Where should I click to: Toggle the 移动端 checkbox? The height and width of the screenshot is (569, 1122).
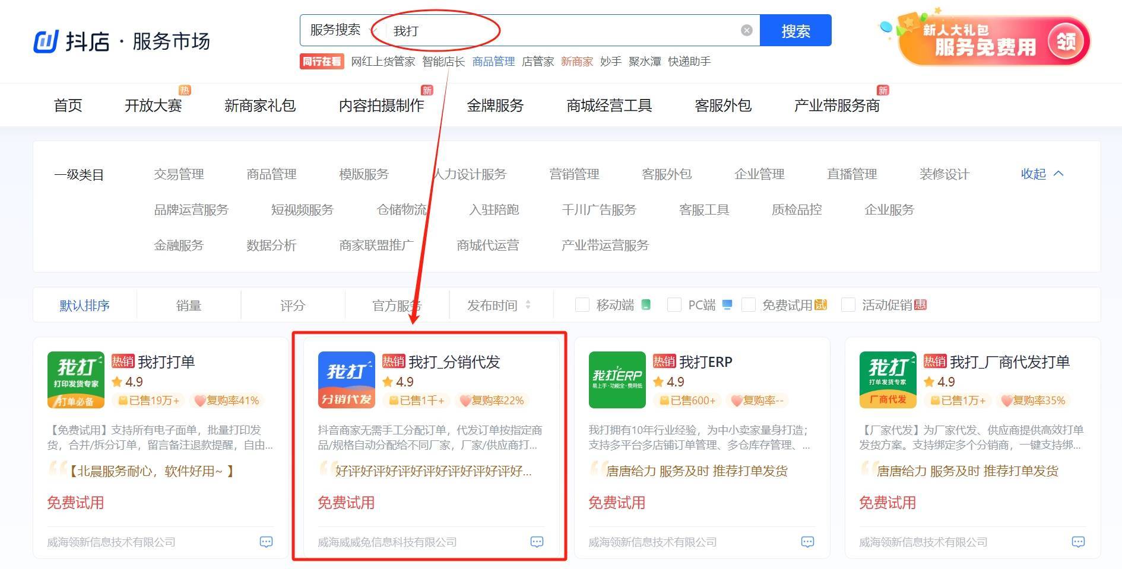pyautogui.click(x=582, y=305)
